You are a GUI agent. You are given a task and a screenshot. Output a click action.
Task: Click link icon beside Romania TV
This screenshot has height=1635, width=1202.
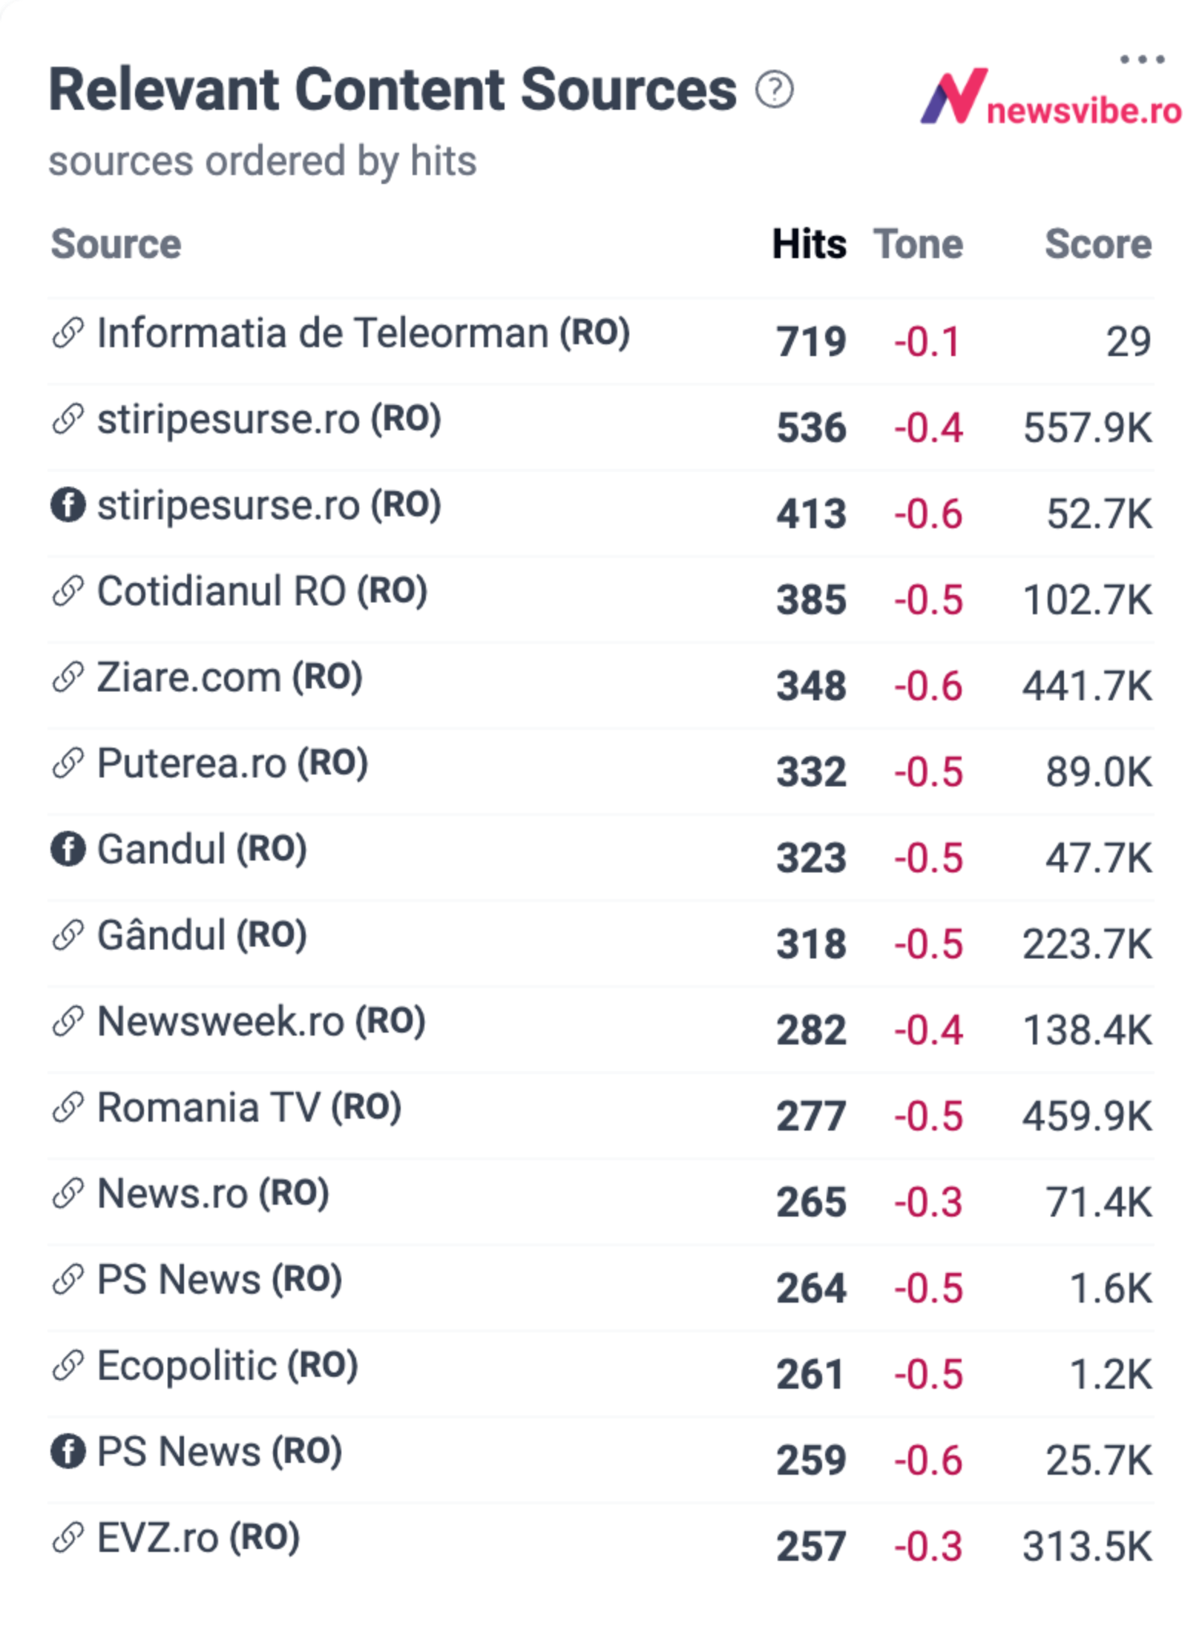coord(68,1107)
